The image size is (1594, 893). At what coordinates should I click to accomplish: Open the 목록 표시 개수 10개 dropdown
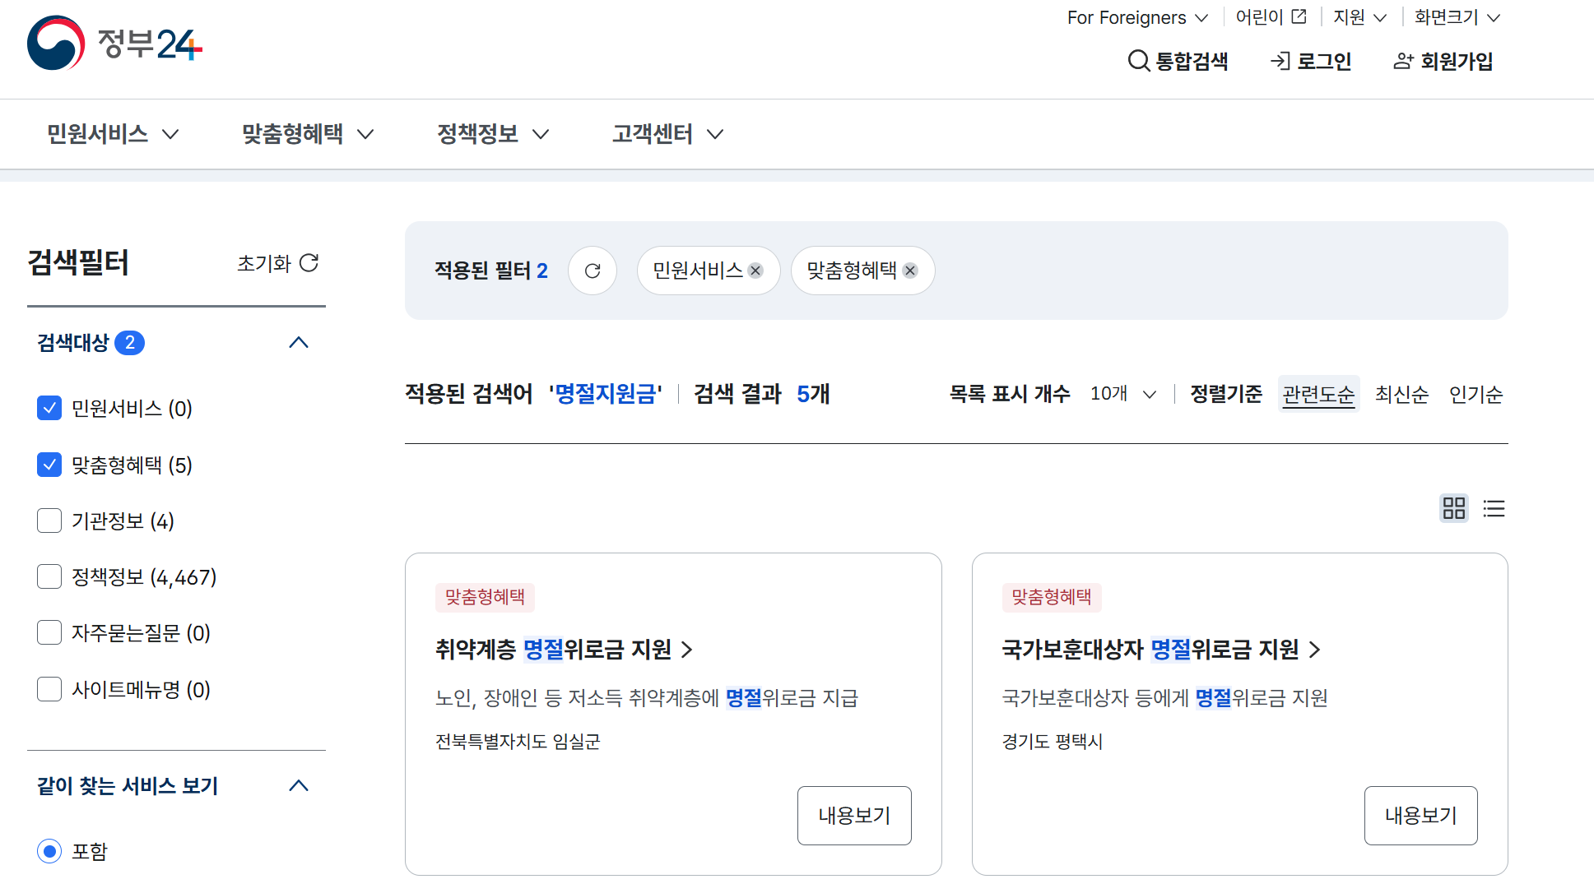click(x=1123, y=394)
